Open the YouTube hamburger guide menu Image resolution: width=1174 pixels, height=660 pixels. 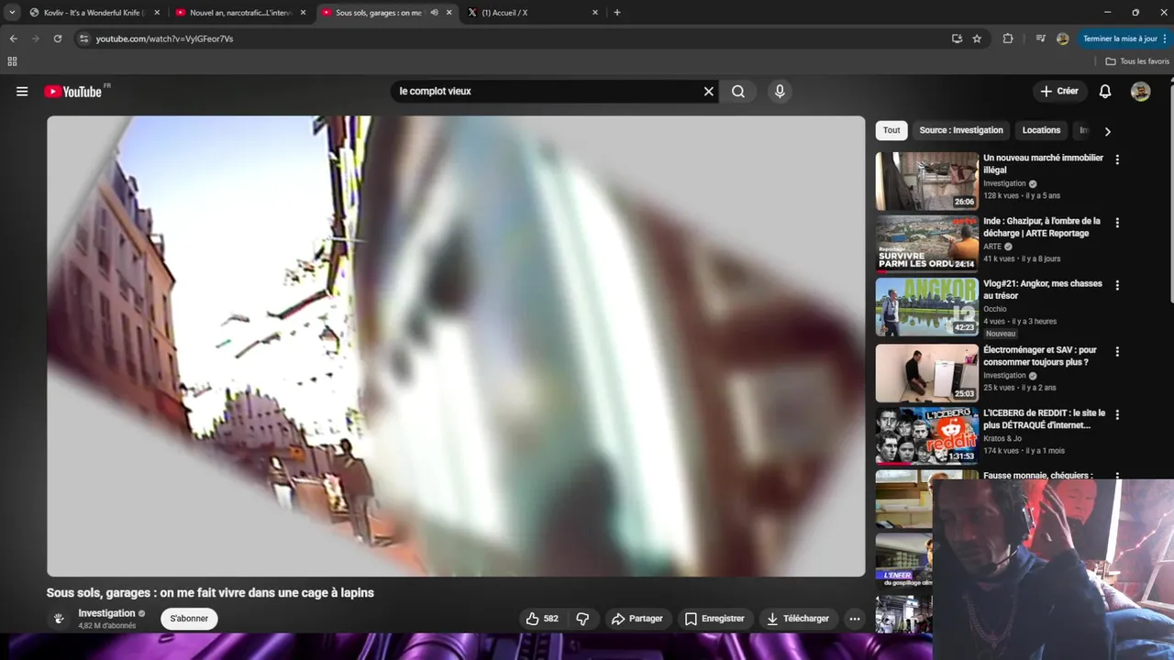[x=22, y=92]
